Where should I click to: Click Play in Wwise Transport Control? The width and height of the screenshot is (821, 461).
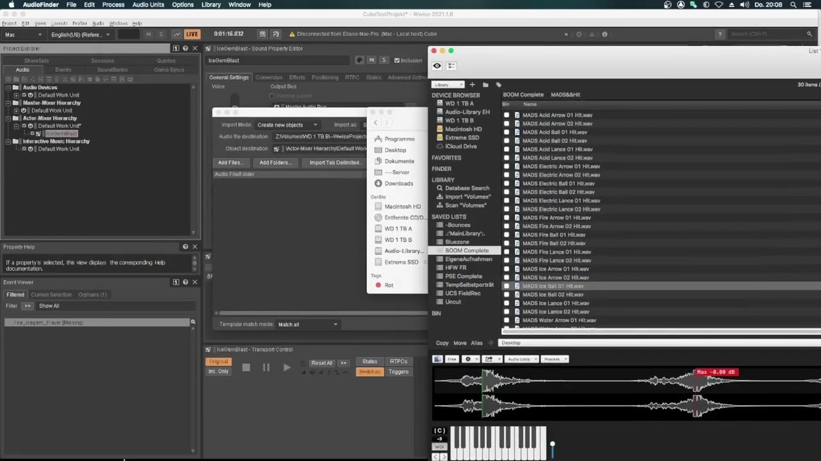pos(287,368)
